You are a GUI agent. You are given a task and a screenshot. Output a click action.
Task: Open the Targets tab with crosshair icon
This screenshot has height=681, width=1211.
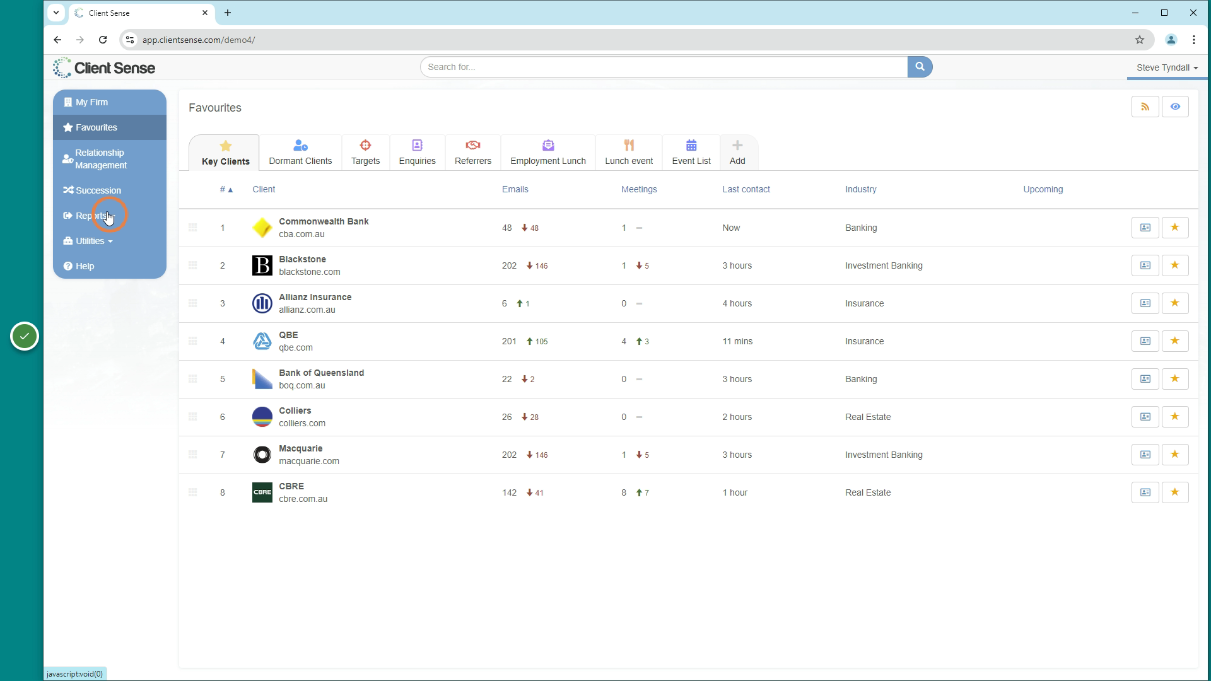coord(365,153)
